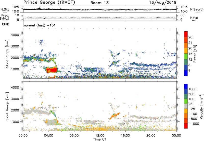Screen dimensions: 204x141
Task: Click the 'Slant Range [km]' label of velocity panel
Action: pyautogui.click(x=7, y=106)
